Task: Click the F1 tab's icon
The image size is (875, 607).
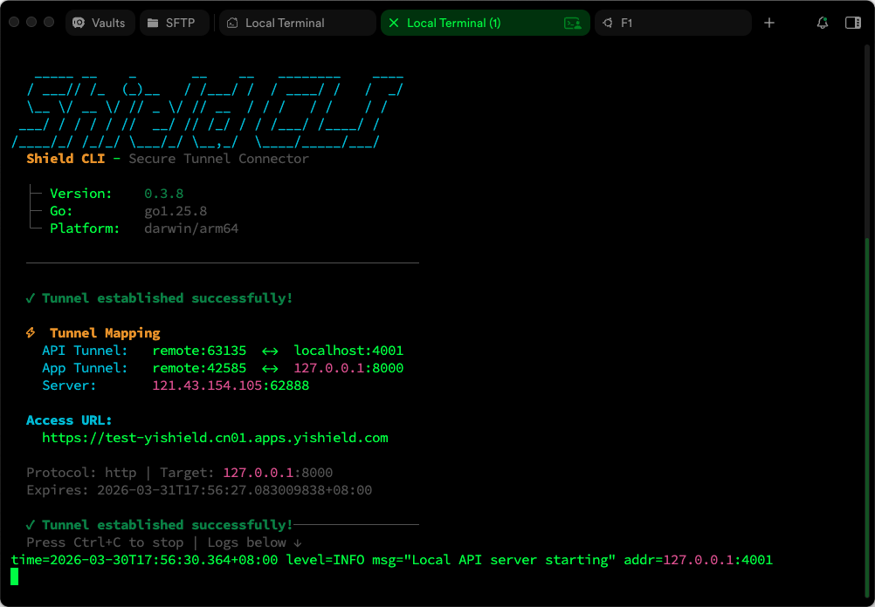Action: (x=608, y=23)
